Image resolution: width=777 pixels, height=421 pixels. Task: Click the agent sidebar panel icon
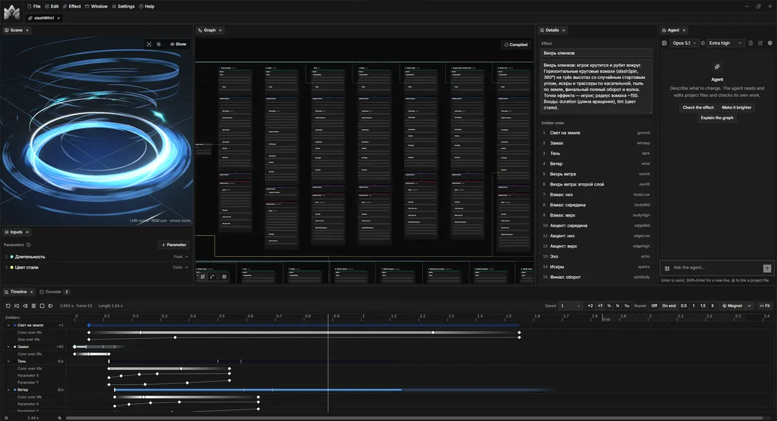tap(664, 43)
